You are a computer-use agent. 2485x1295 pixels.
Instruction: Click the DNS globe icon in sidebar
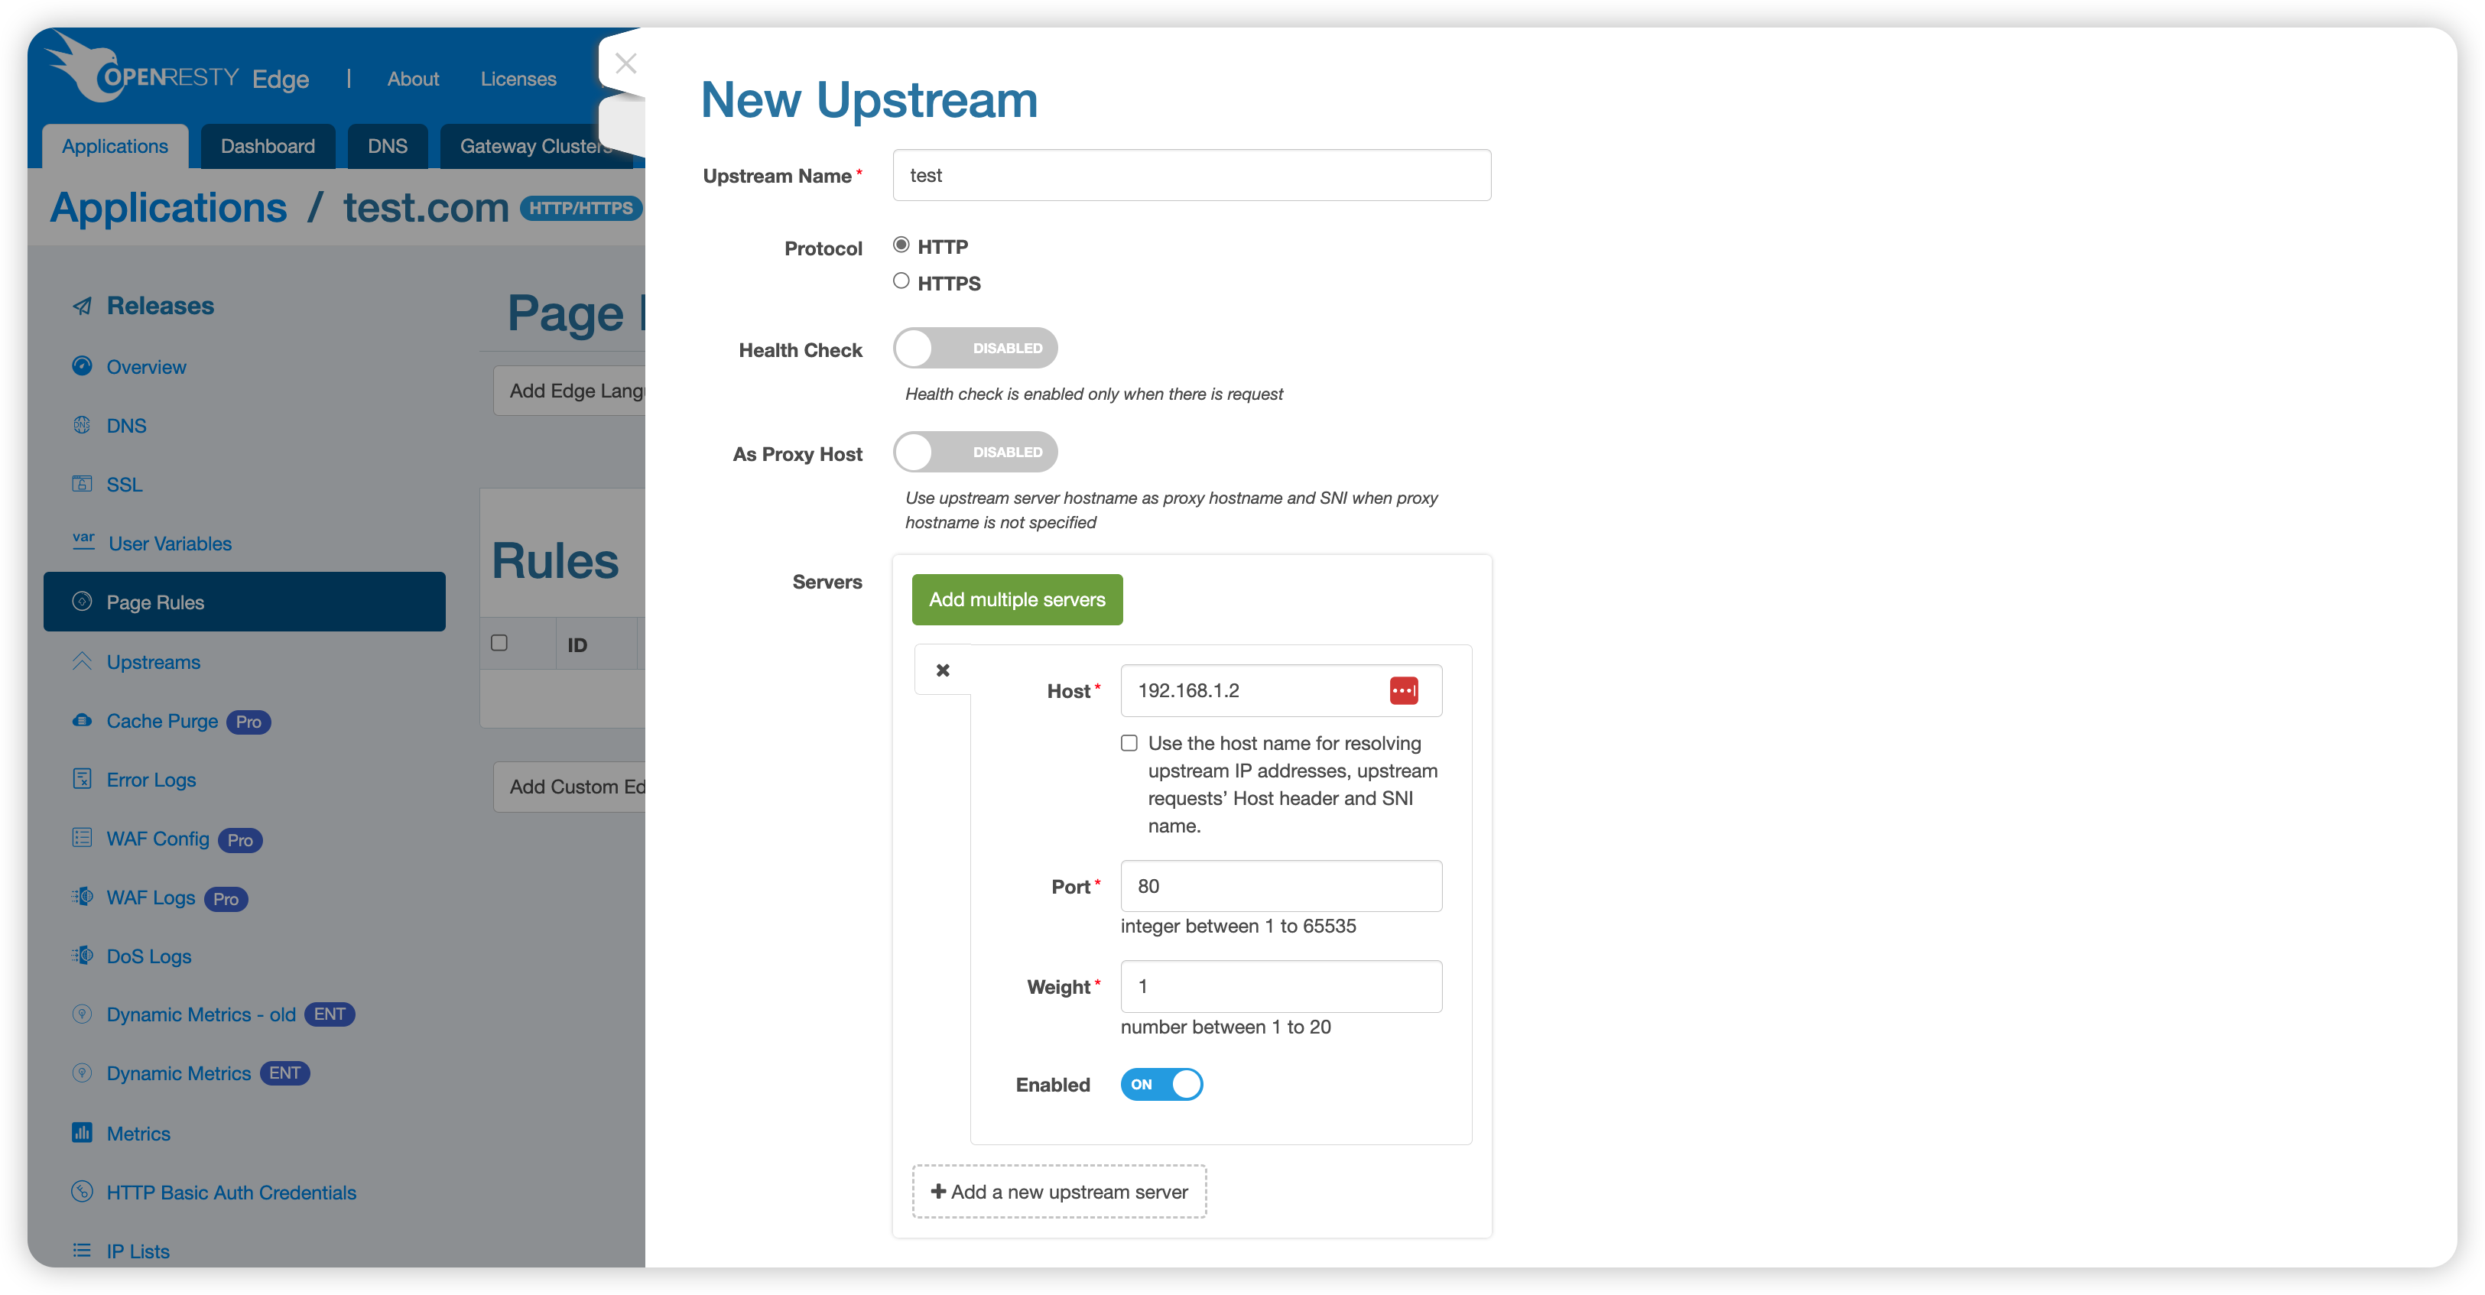(82, 425)
